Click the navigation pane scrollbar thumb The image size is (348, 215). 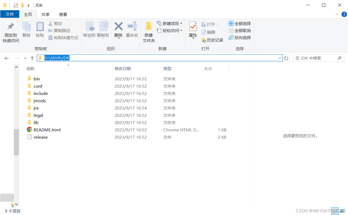point(16,142)
